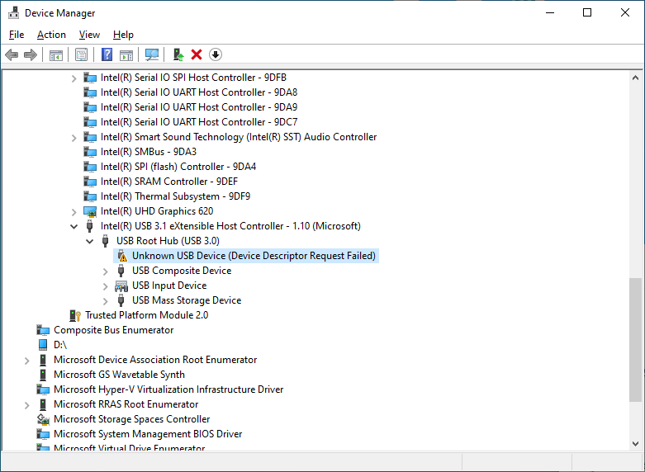Open the Properties toolbar icon
The width and height of the screenshot is (645, 472).
point(81,54)
